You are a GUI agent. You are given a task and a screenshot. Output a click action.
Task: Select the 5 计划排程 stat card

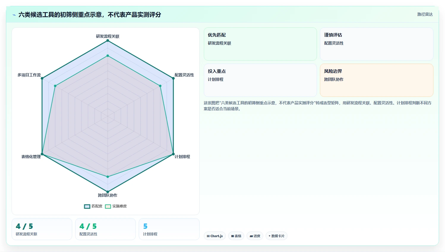point(169,229)
